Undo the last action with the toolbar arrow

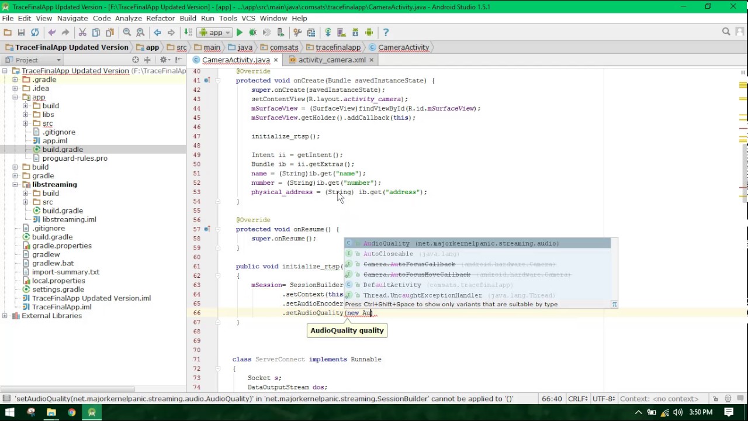point(52,33)
